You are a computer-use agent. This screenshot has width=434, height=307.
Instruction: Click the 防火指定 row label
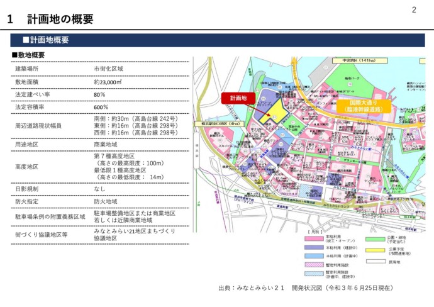(x=27, y=201)
